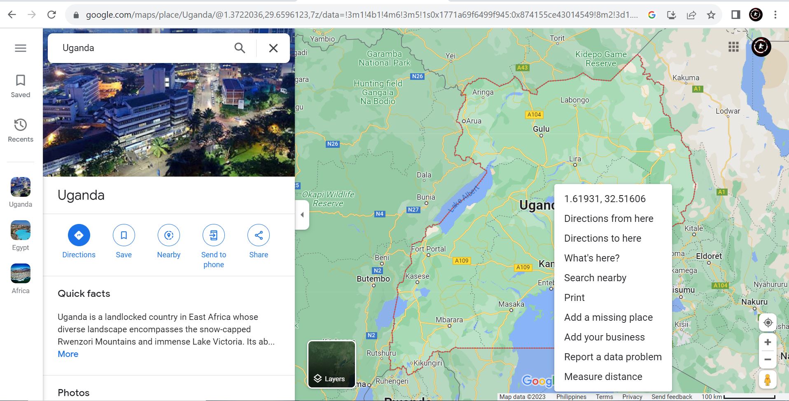
Task: Open the browser profile avatar in toolbar
Action: coord(756,15)
